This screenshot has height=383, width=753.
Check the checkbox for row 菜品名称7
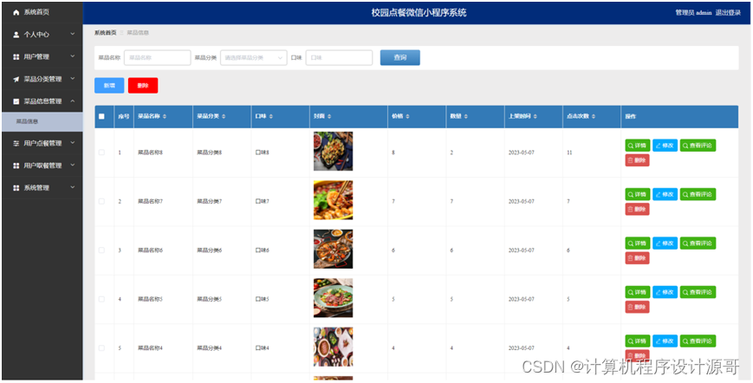coord(101,202)
